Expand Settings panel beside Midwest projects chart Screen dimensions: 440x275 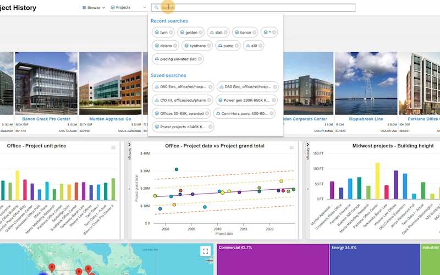coord(308,145)
